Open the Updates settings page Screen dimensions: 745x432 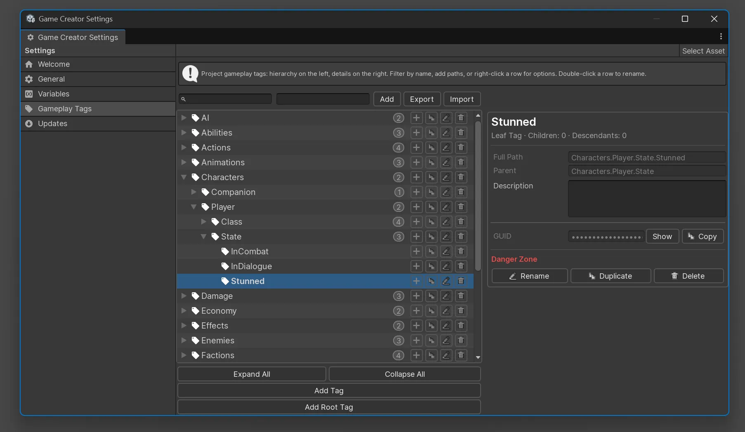(98, 124)
